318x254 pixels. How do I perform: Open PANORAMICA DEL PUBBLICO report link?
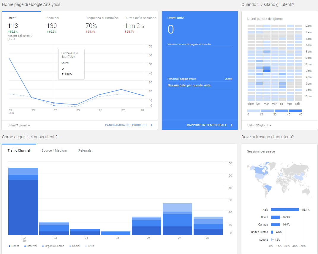click(x=126, y=125)
